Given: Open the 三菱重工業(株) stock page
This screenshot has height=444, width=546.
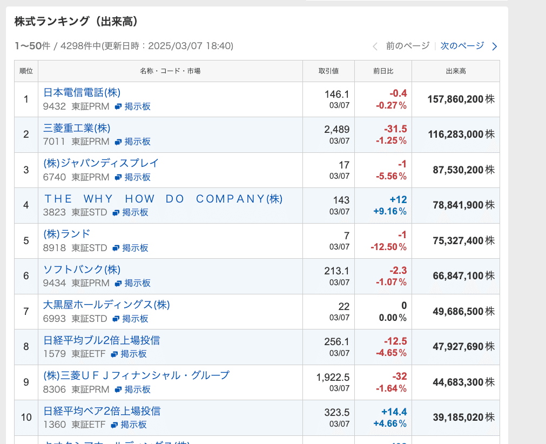Looking at the screenshot, I should pos(76,129).
